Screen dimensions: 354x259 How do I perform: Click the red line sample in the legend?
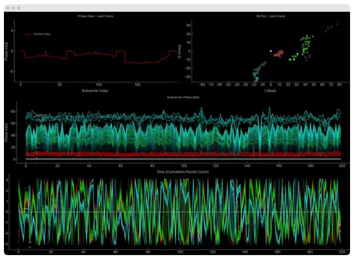(x=29, y=34)
